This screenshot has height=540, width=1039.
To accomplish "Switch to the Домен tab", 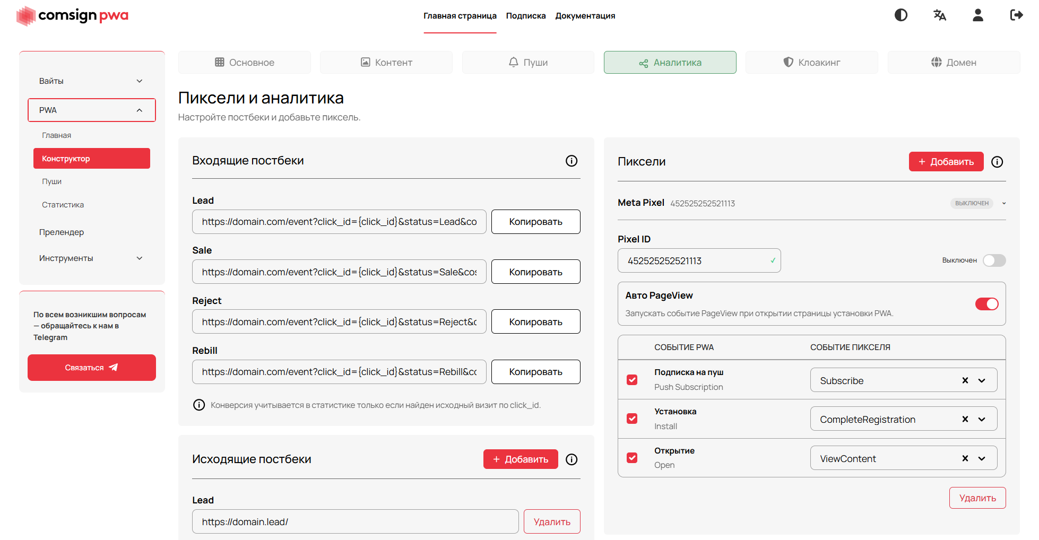I will [x=954, y=62].
